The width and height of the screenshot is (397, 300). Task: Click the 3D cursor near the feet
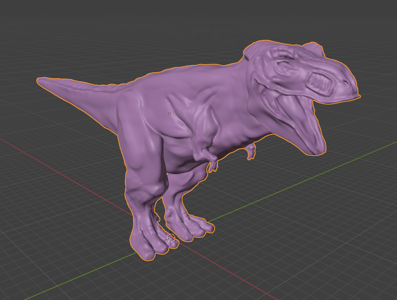pyautogui.click(x=171, y=238)
